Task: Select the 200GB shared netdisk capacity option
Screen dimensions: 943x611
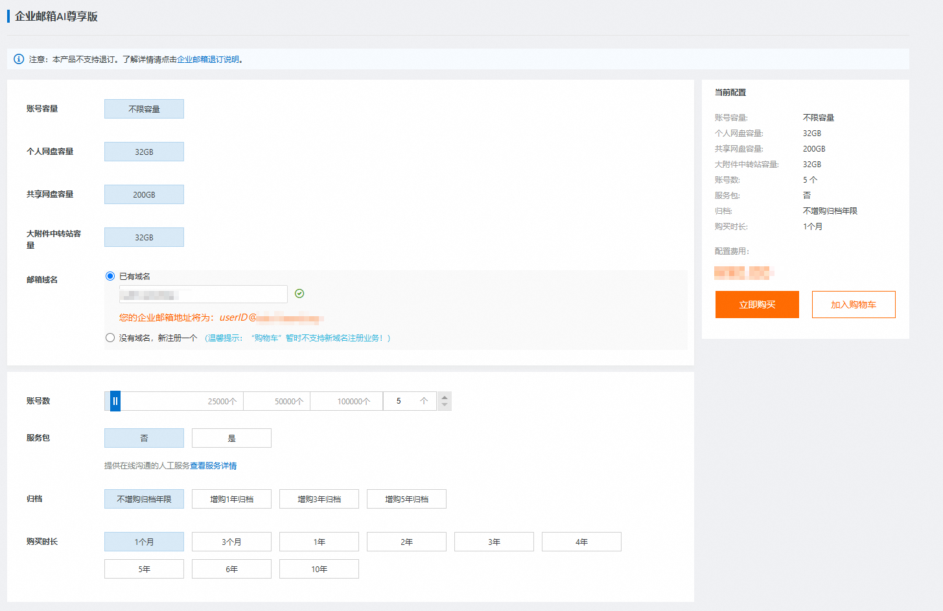Action: (144, 194)
